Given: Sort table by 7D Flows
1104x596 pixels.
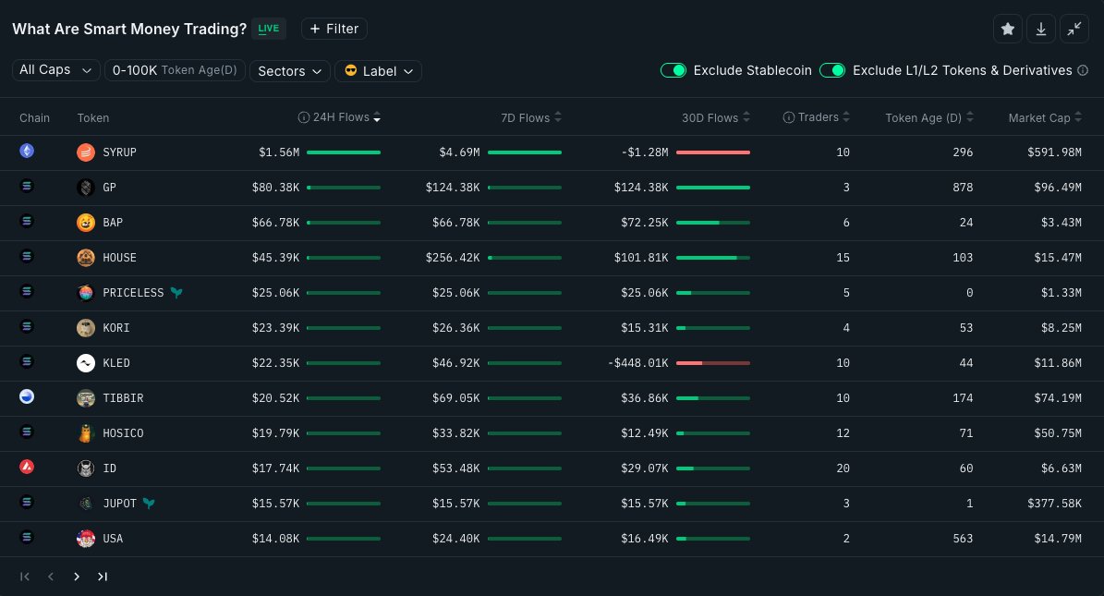Looking at the screenshot, I should [x=531, y=117].
